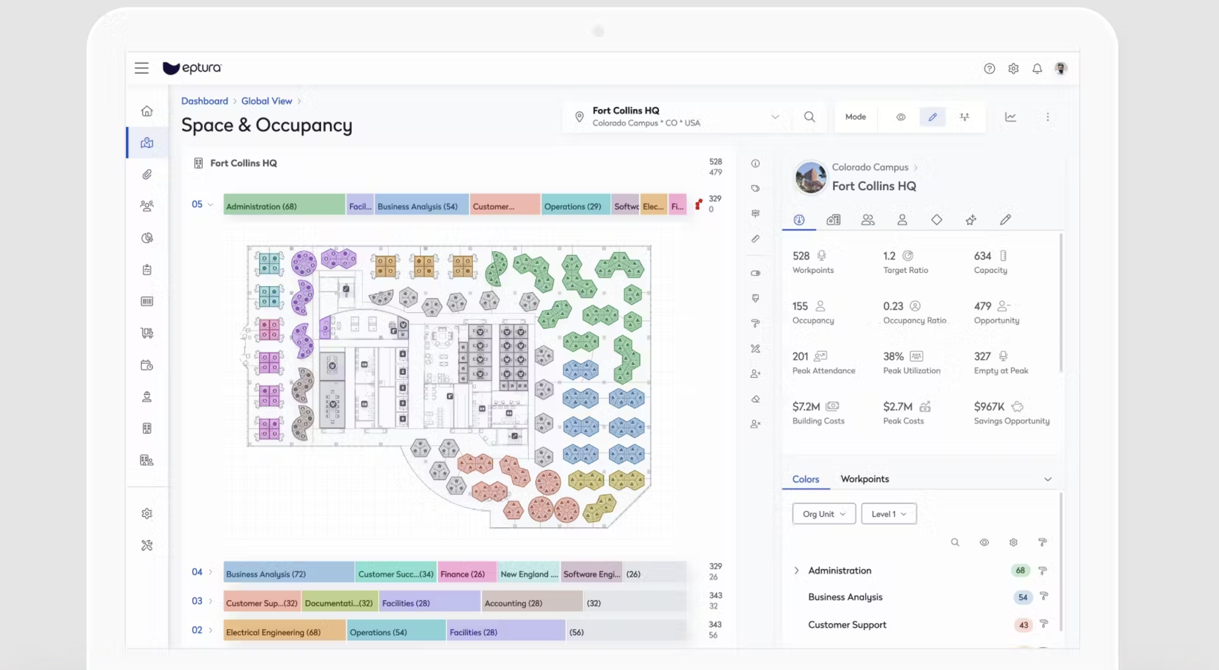
Task: Click the Colorado Campus breadcrumb in panel
Action: (x=870, y=167)
